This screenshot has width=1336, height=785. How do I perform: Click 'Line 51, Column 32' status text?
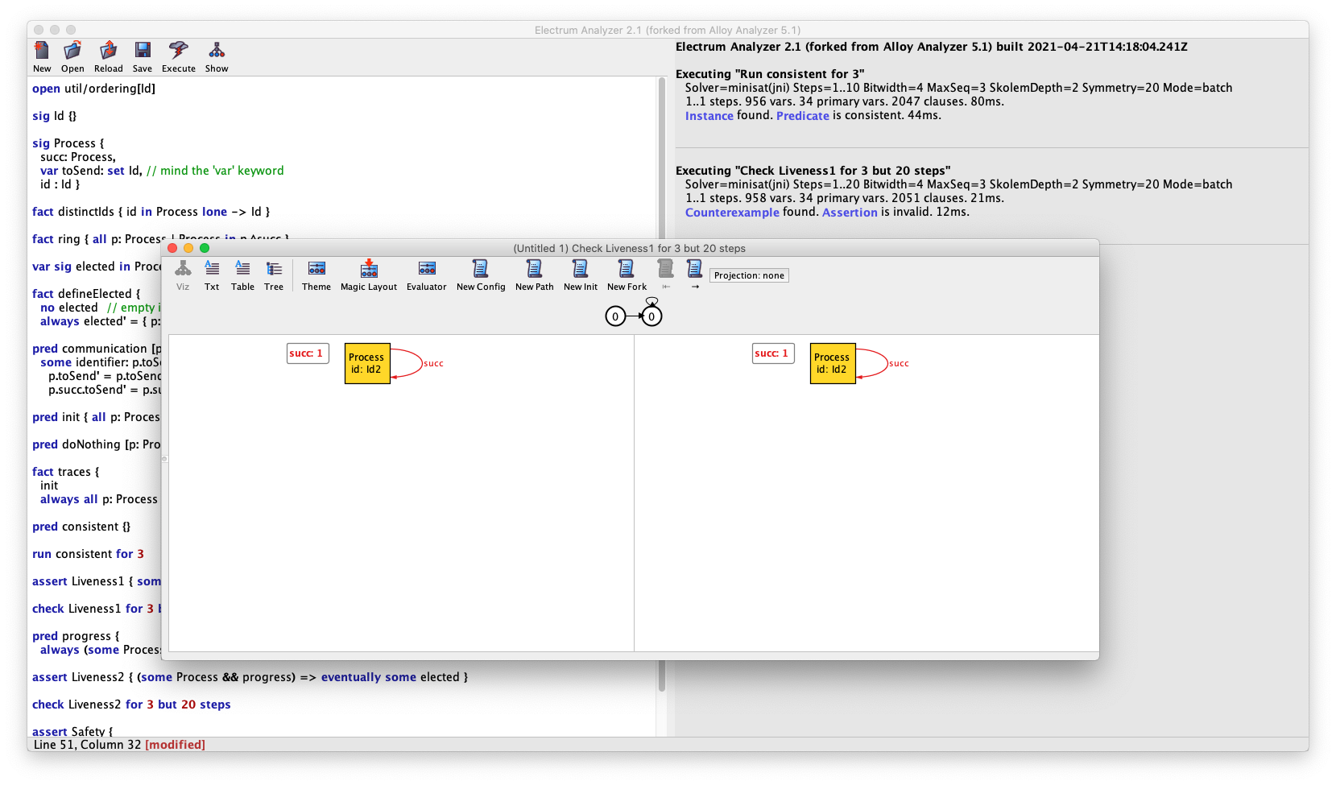coord(87,745)
